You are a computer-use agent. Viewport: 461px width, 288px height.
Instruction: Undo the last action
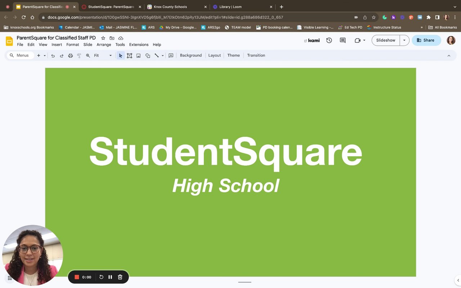pyautogui.click(x=53, y=55)
